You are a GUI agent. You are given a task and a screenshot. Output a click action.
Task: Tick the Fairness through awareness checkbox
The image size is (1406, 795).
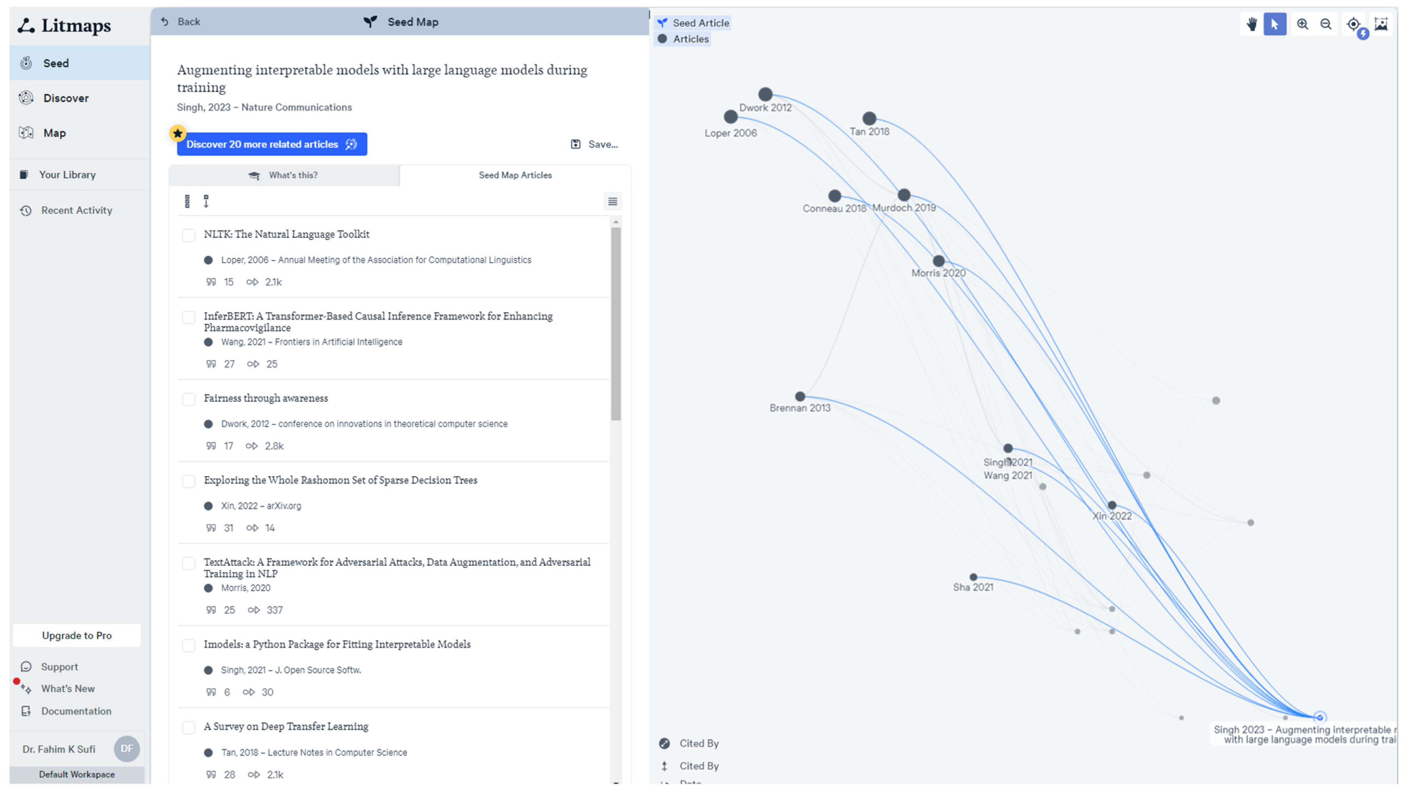[188, 399]
